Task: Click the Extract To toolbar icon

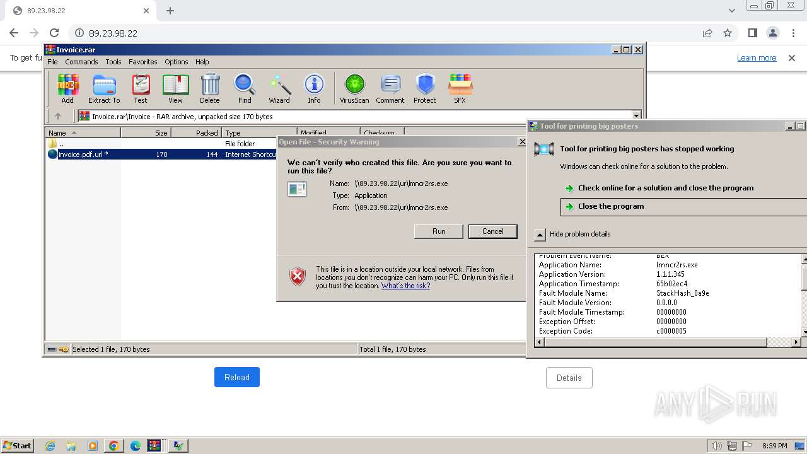Action: tap(104, 88)
